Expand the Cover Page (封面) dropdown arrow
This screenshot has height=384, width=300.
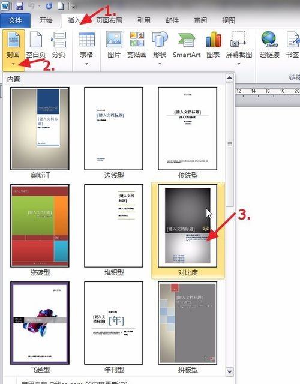pyautogui.click(x=13, y=64)
